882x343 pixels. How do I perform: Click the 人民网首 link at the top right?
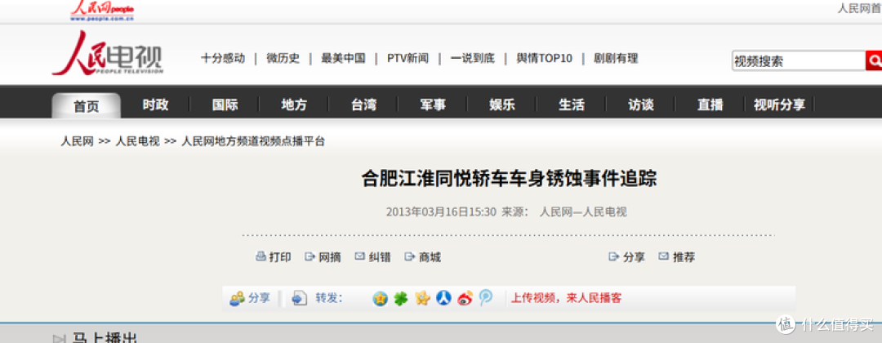(x=859, y=8)
